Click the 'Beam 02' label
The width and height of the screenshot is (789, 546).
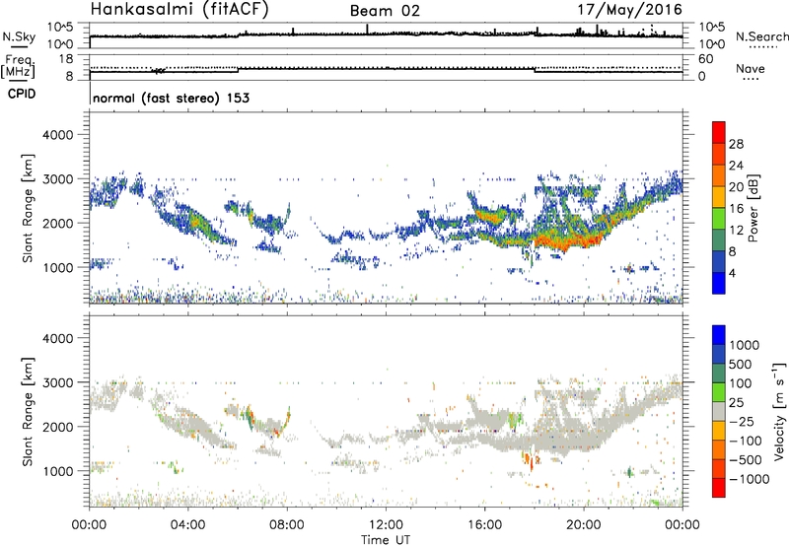click(385, 11)
